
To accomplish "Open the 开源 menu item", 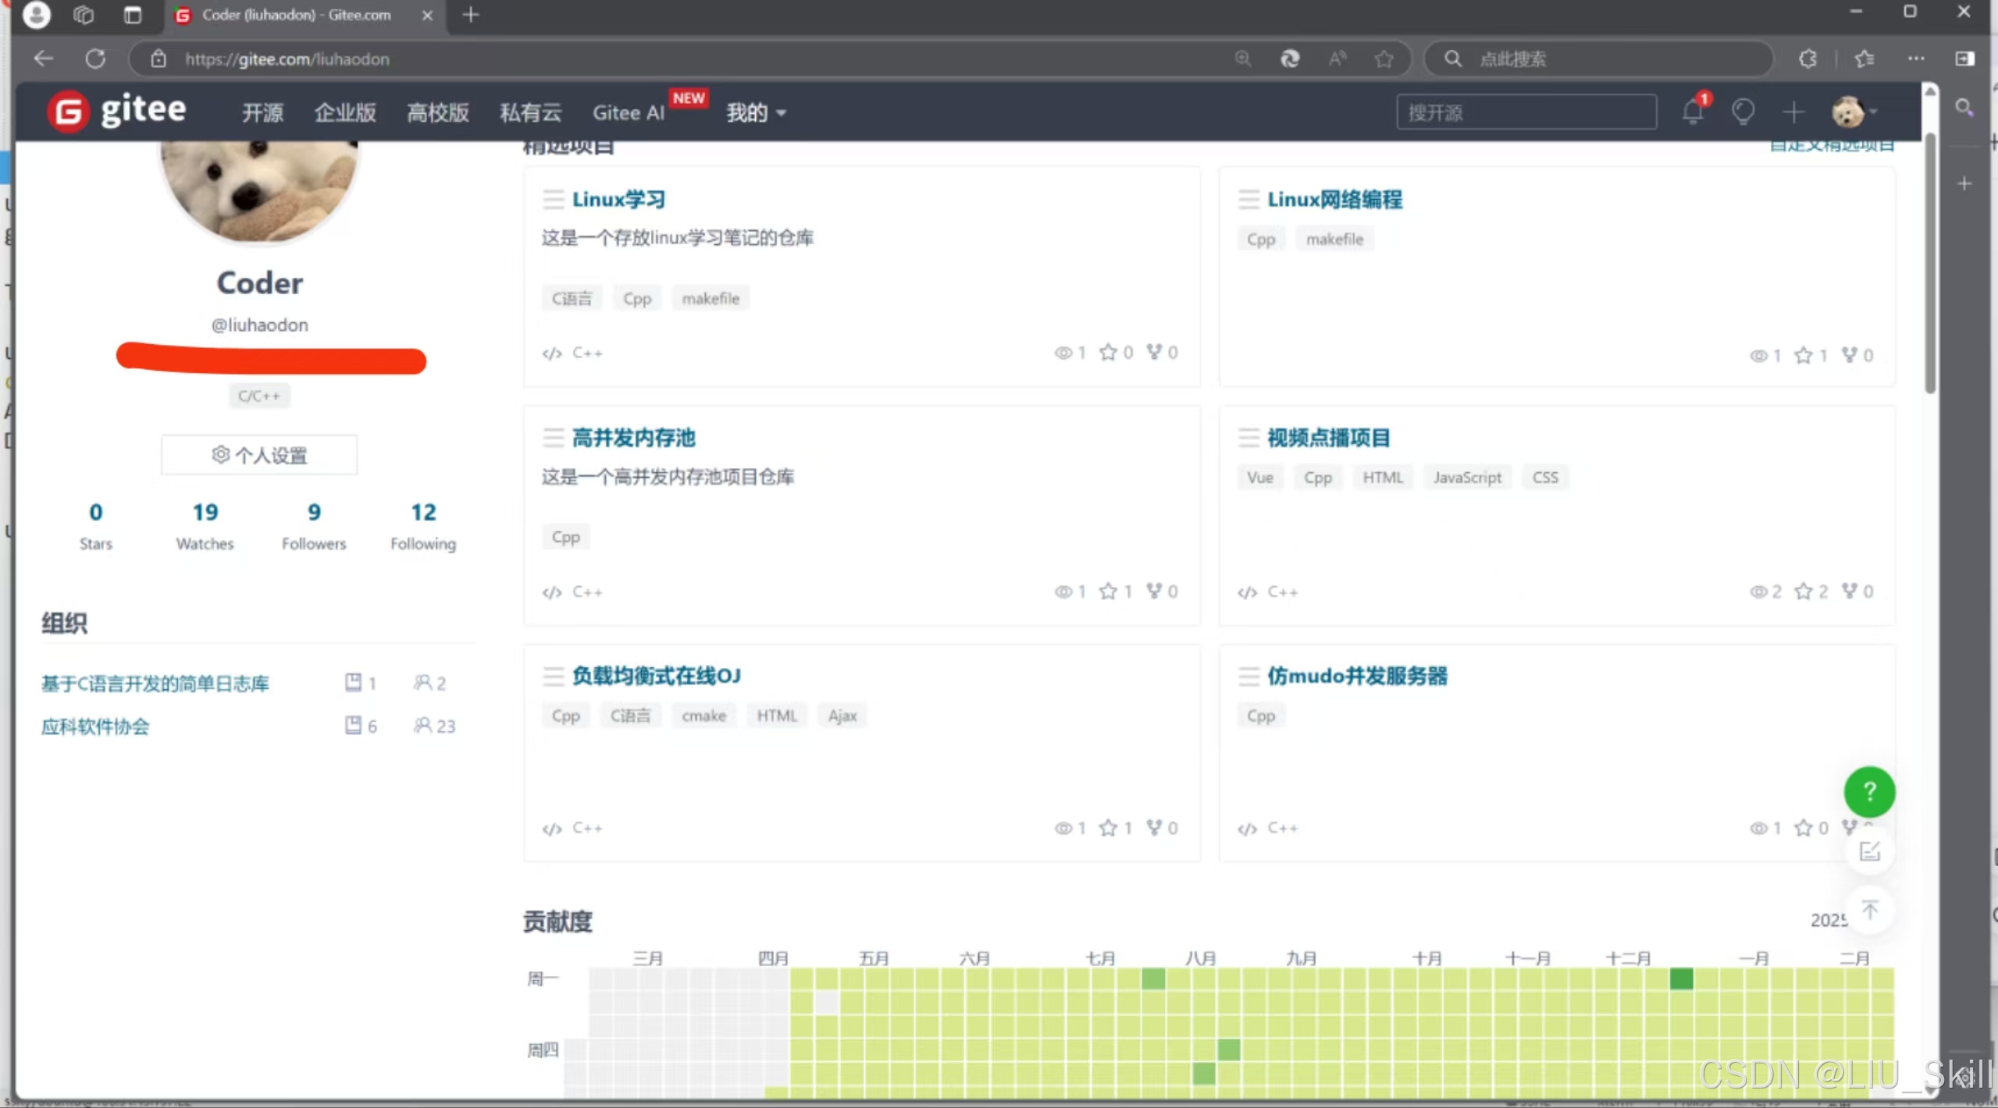I will tap(262, 112).
